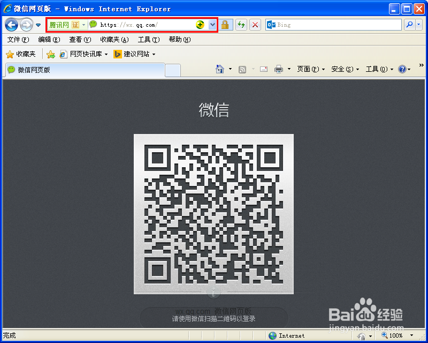Click the protected mode status icon

361,336
